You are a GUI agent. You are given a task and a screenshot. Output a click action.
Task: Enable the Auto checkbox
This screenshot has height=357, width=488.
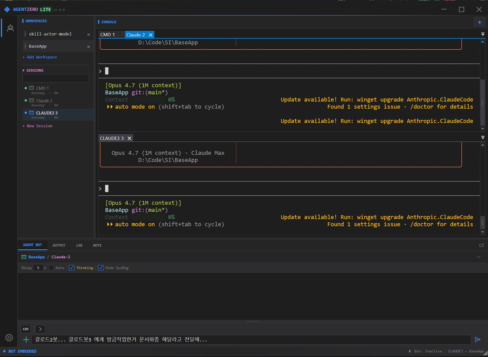[51, 268]
